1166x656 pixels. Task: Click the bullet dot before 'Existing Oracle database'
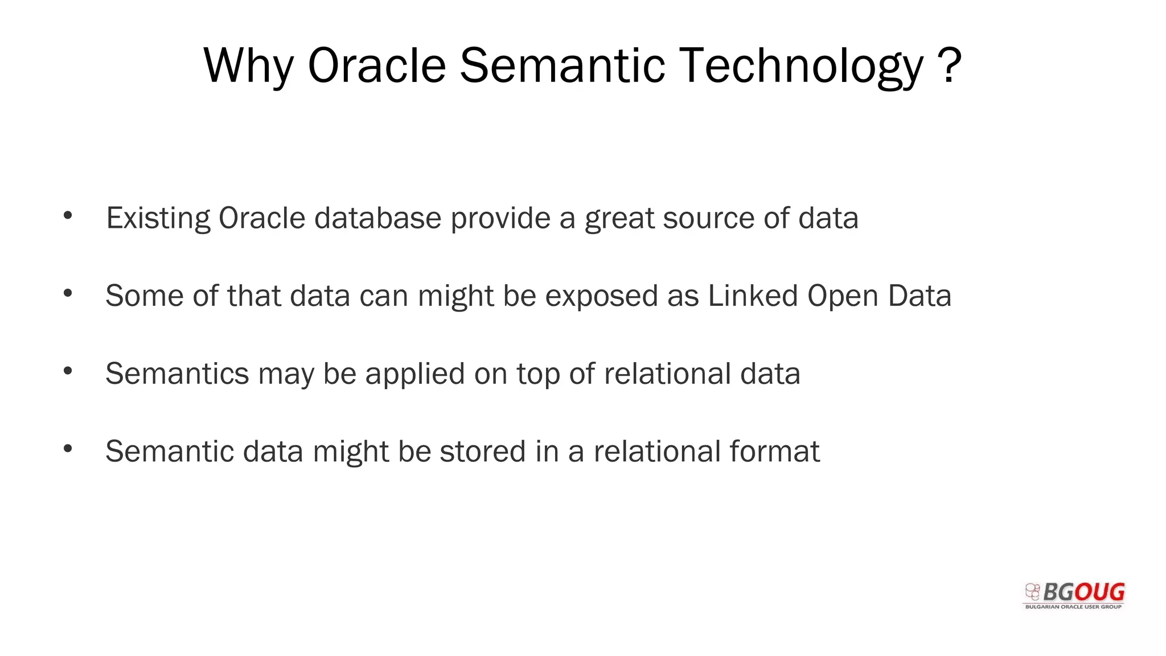pos(68,216)
